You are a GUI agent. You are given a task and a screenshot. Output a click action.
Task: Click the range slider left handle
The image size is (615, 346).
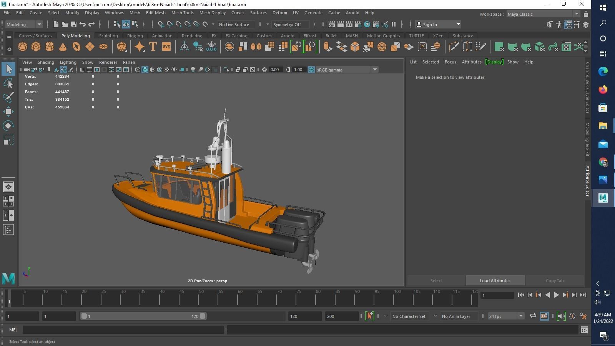[x=84, y=316]
